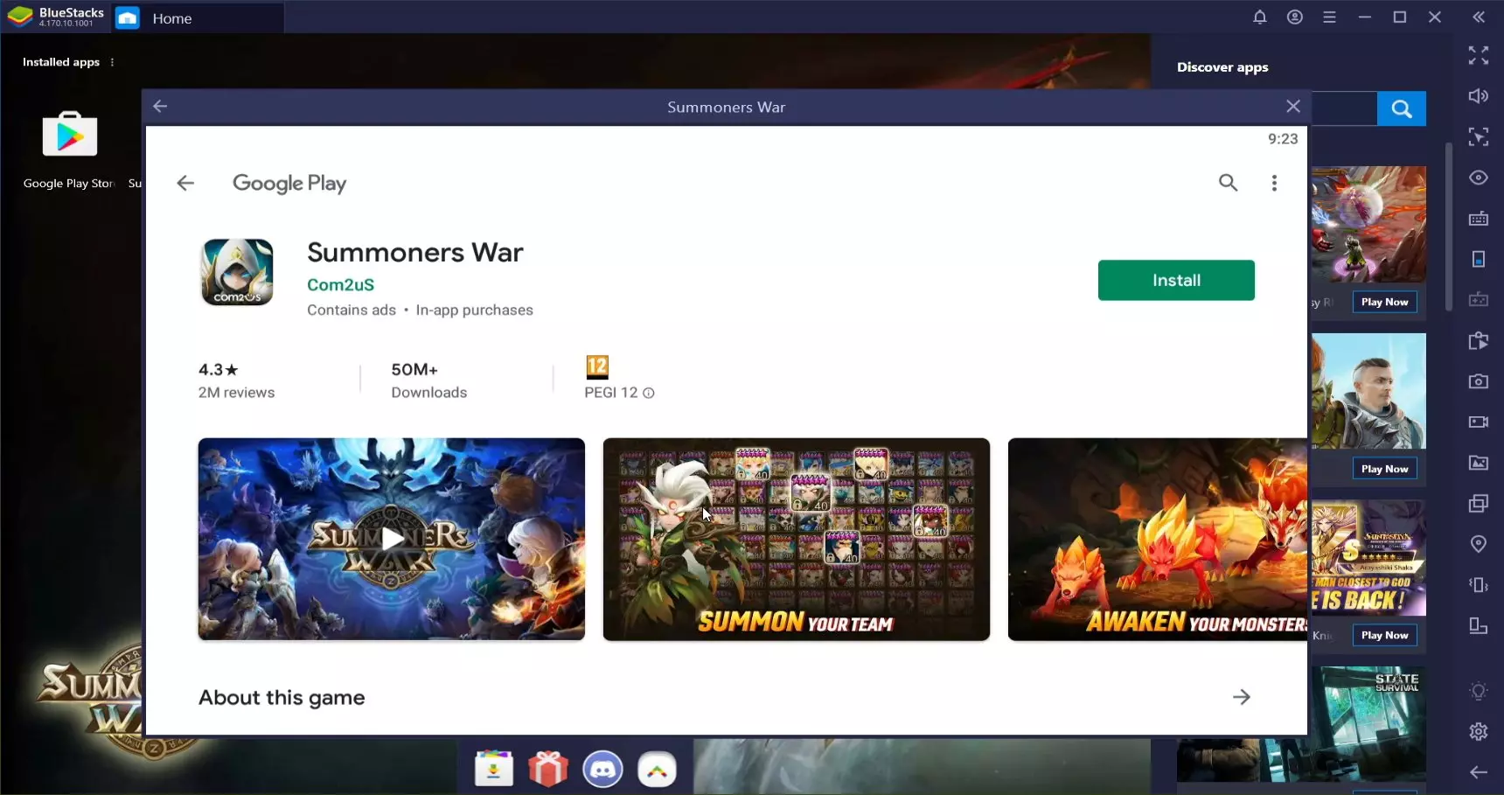The height and width of the screenshot is (795, 1504).
Task: Click the blue Discover apps search button
Action: click(1401, 108)
